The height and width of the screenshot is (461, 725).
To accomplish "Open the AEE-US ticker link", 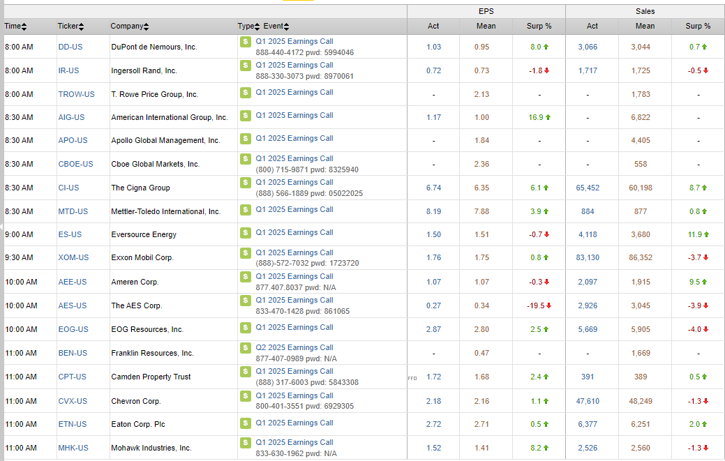I will point(72,282).
